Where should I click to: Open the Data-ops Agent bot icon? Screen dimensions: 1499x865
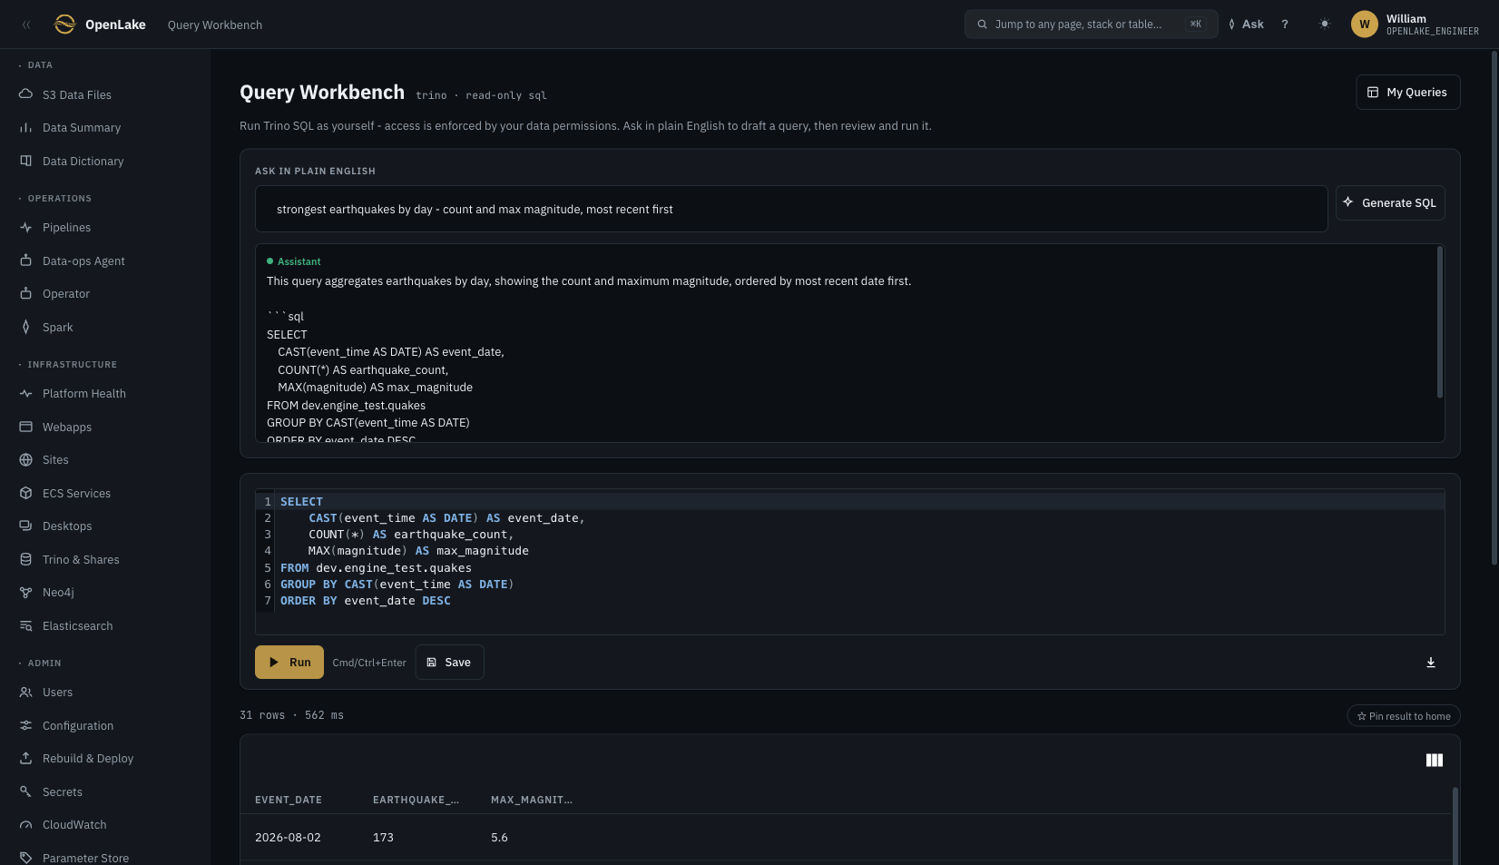pos(25,260)
